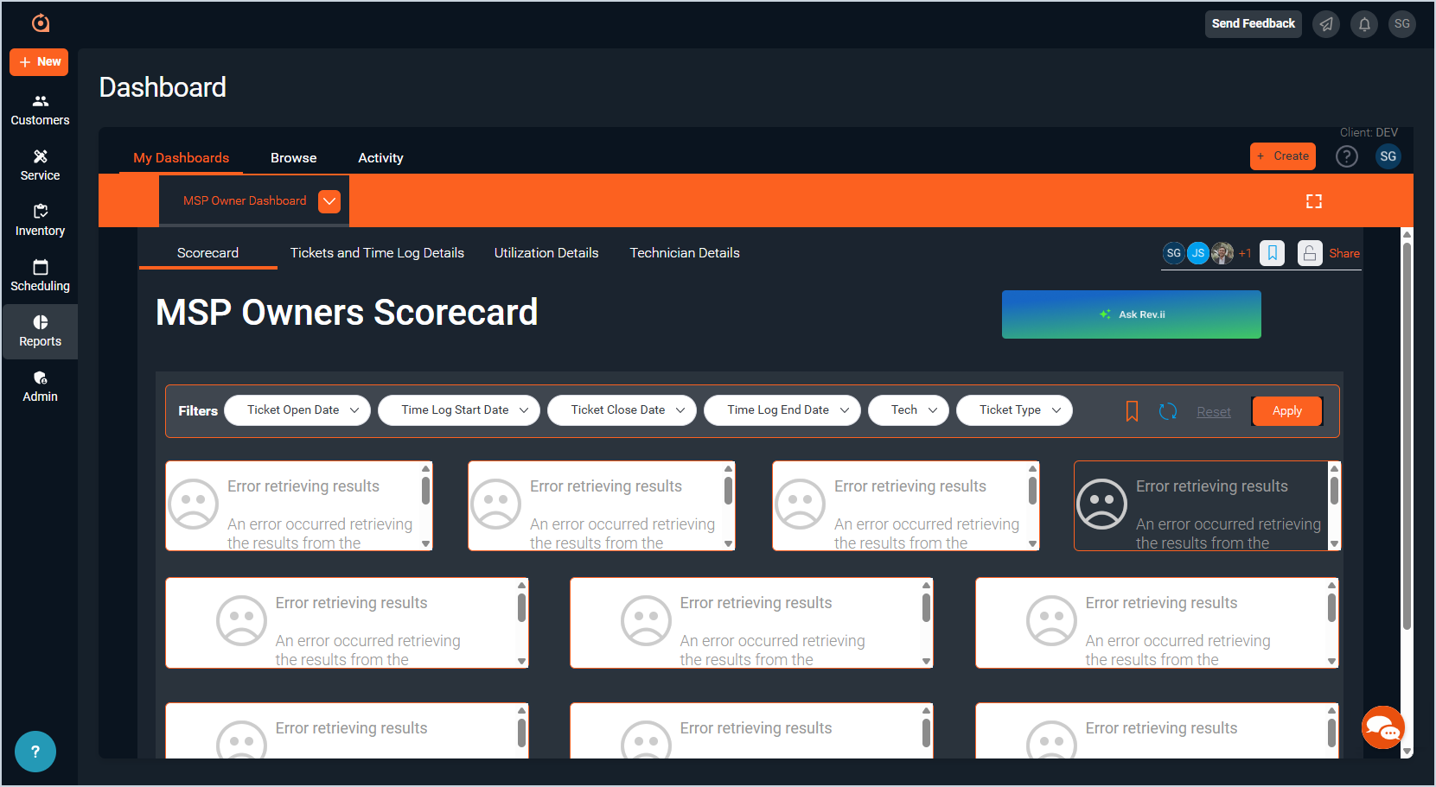Image resolution: width=1436 pixels, height=787 pixels.
Task: Switch to the Browse tab
Action: (x=294, y=158)
